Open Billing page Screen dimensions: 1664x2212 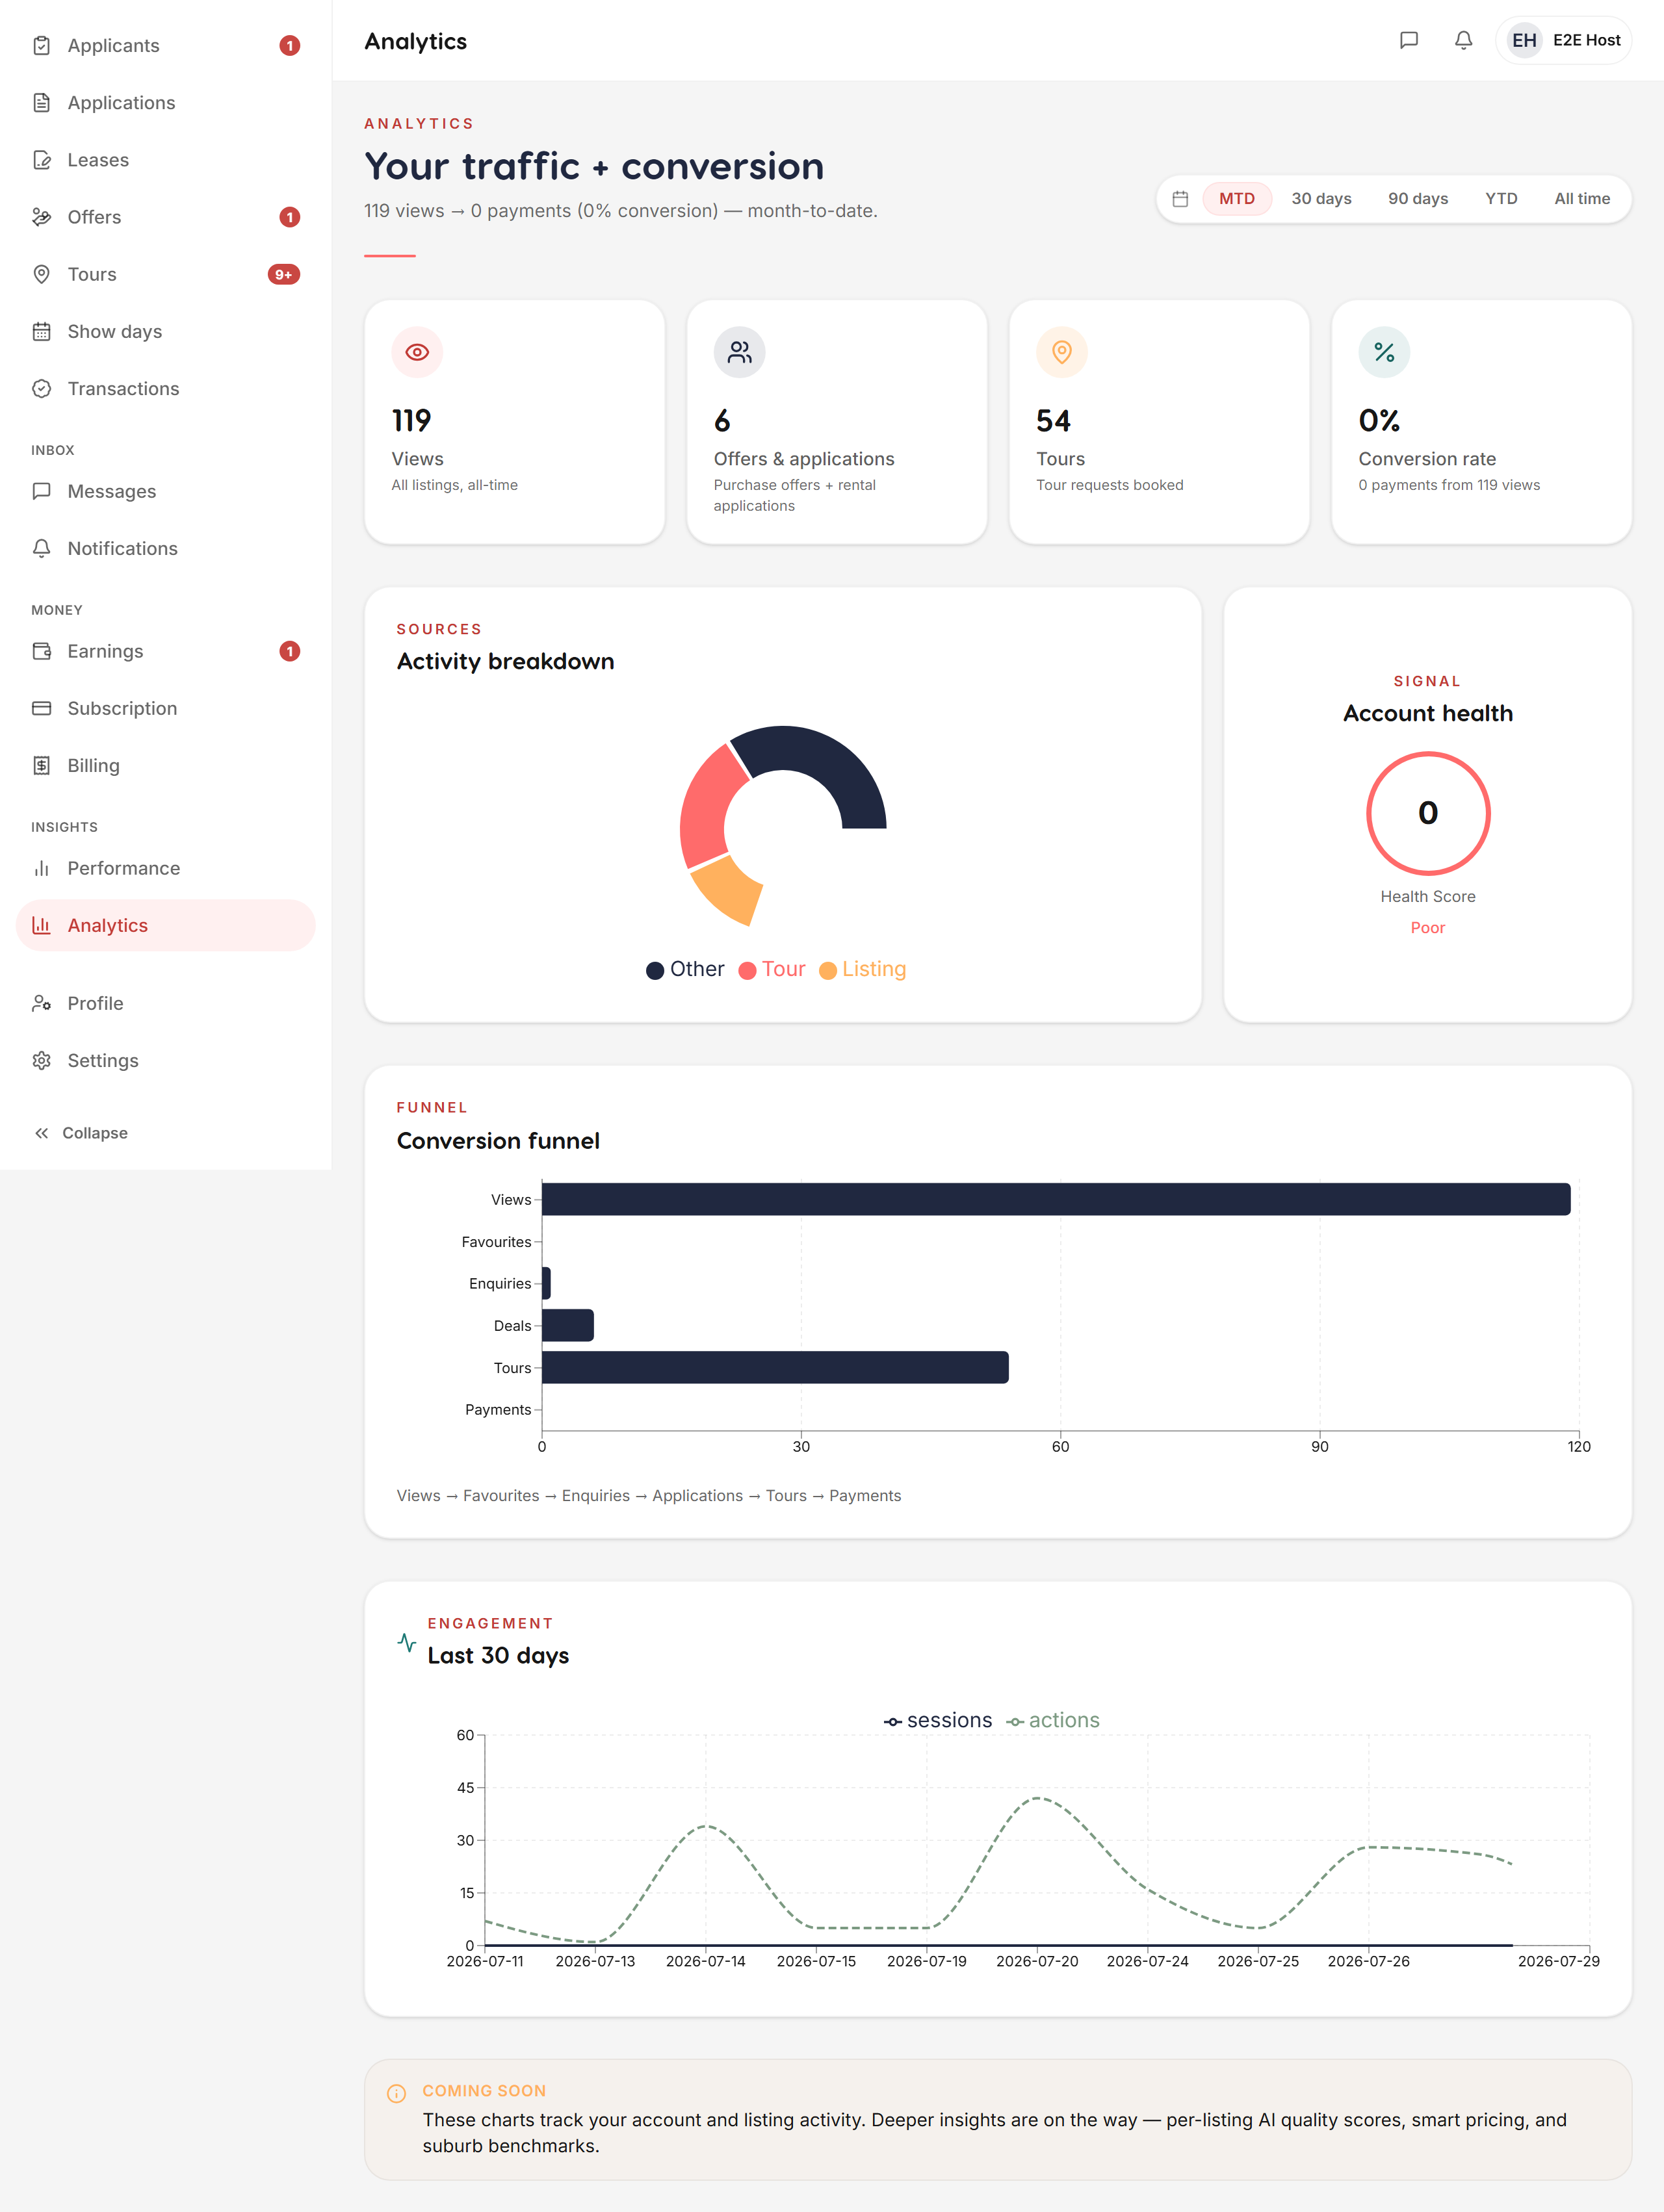(166, 765)
